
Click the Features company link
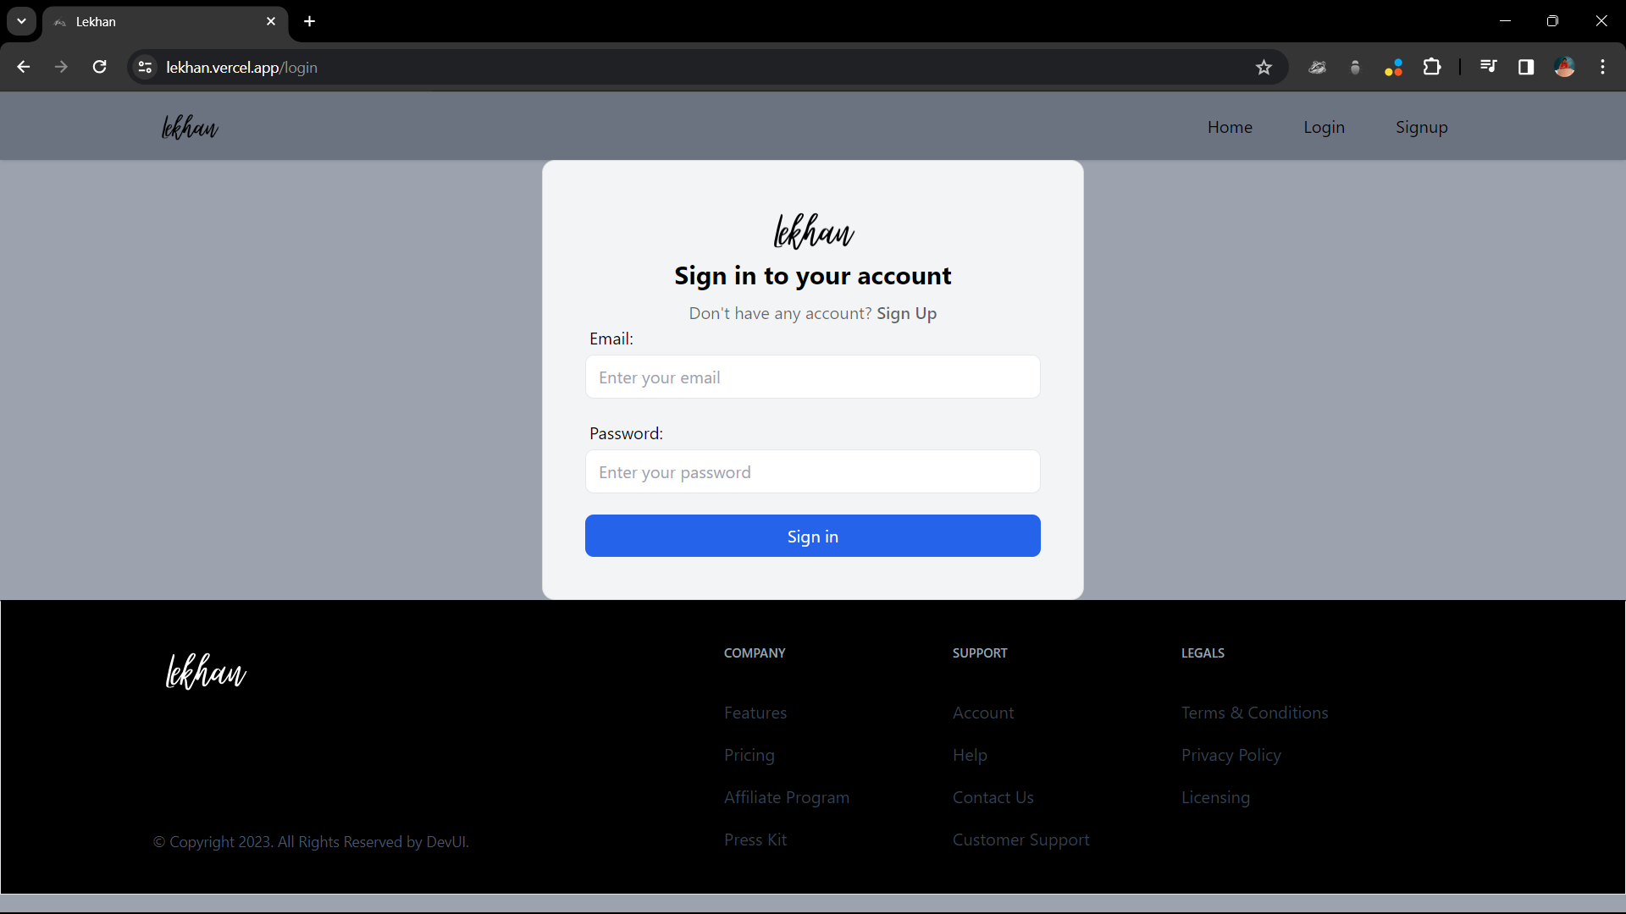[755, 711]
